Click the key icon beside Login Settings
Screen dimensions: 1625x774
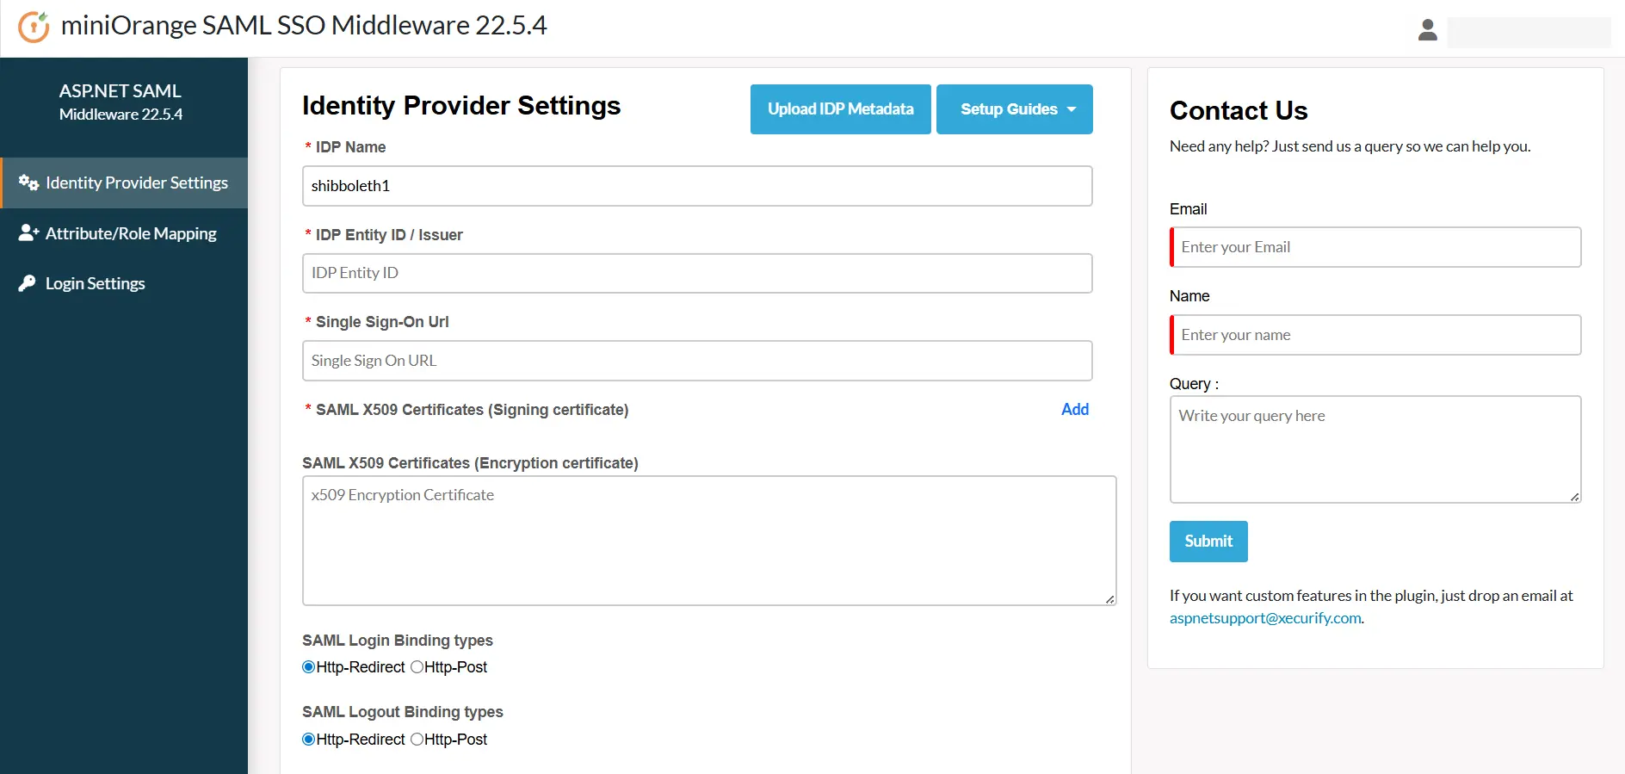coord(28,283)
